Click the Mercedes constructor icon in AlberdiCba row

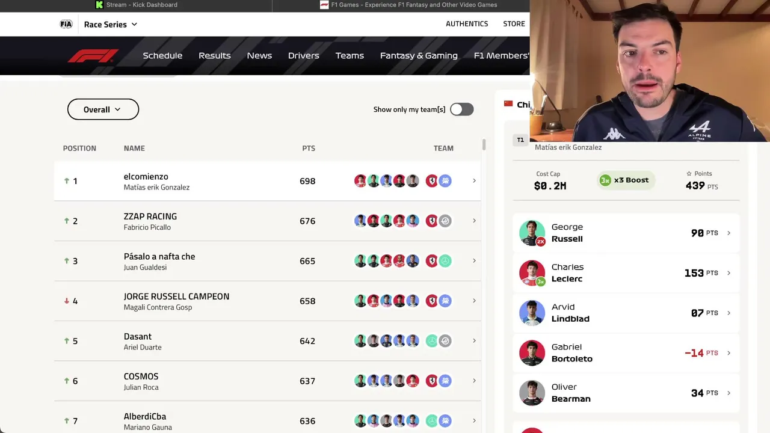tap(432, 421)
